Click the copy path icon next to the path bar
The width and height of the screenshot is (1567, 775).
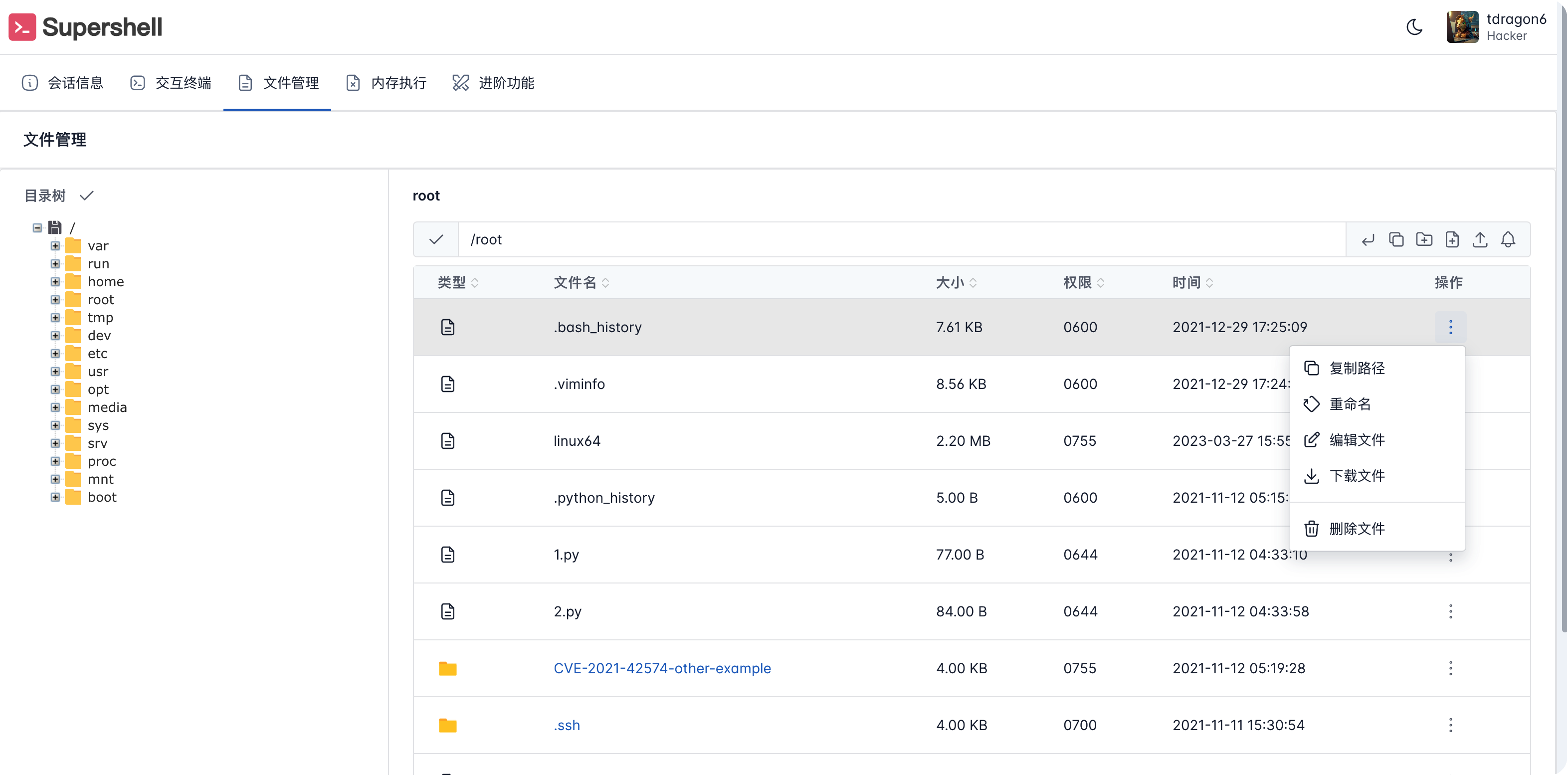(x=1396, y=239)
